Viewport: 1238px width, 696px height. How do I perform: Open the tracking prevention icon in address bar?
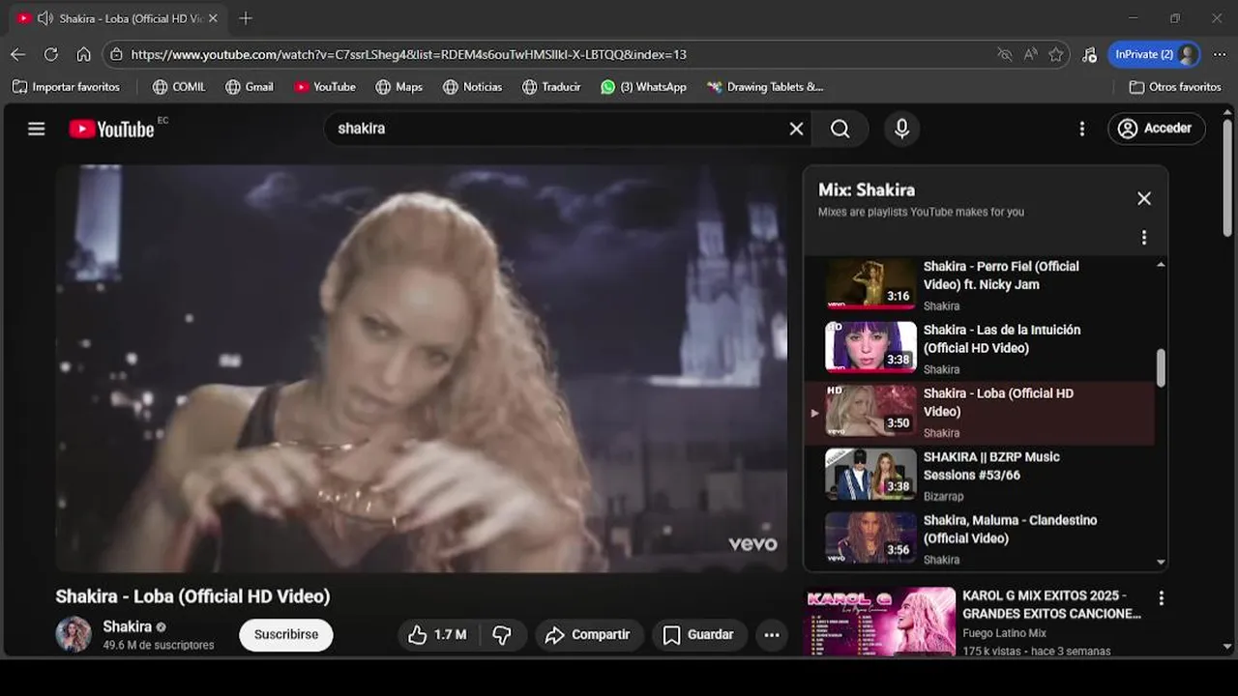[1005, 54]
